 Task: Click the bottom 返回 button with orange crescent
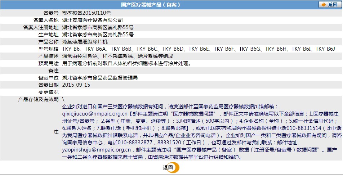[x=171, y=168]
